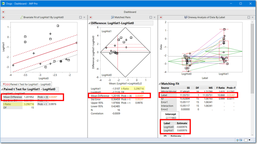
Task: Collapse the Difference: LogHist1-LogHist0 outline
Action: (x=90, y=23)
